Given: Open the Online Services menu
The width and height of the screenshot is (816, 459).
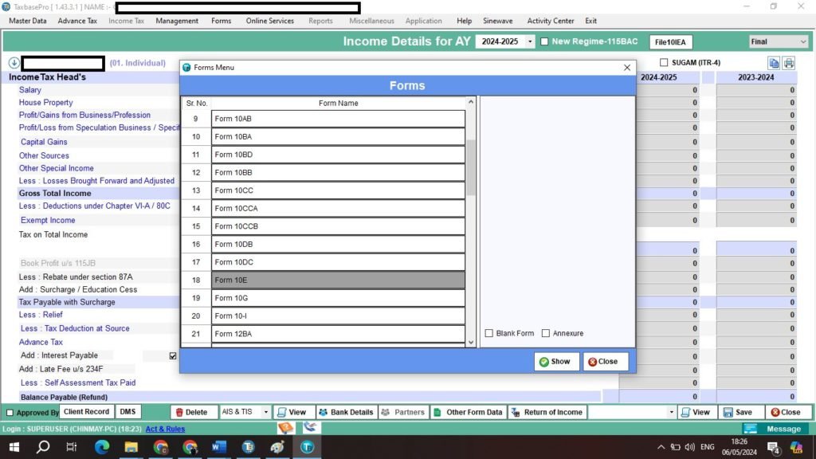Looking at the screenshot, I should pyautogui.click(x=269, y=21).
